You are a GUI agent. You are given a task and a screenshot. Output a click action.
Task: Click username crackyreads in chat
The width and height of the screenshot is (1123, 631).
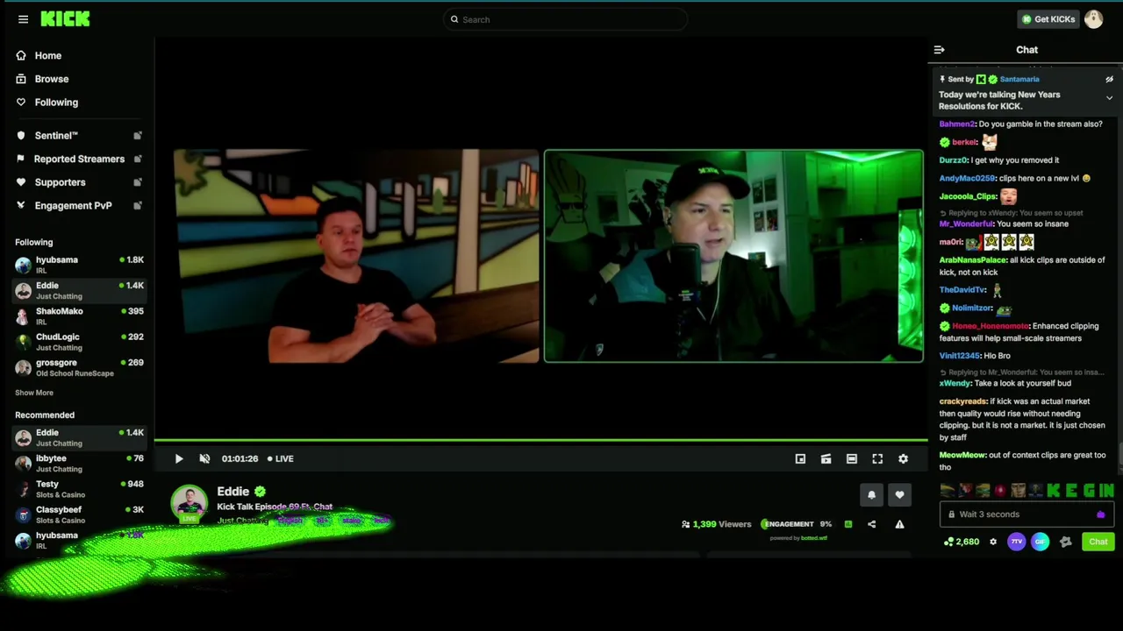[963, 401]
